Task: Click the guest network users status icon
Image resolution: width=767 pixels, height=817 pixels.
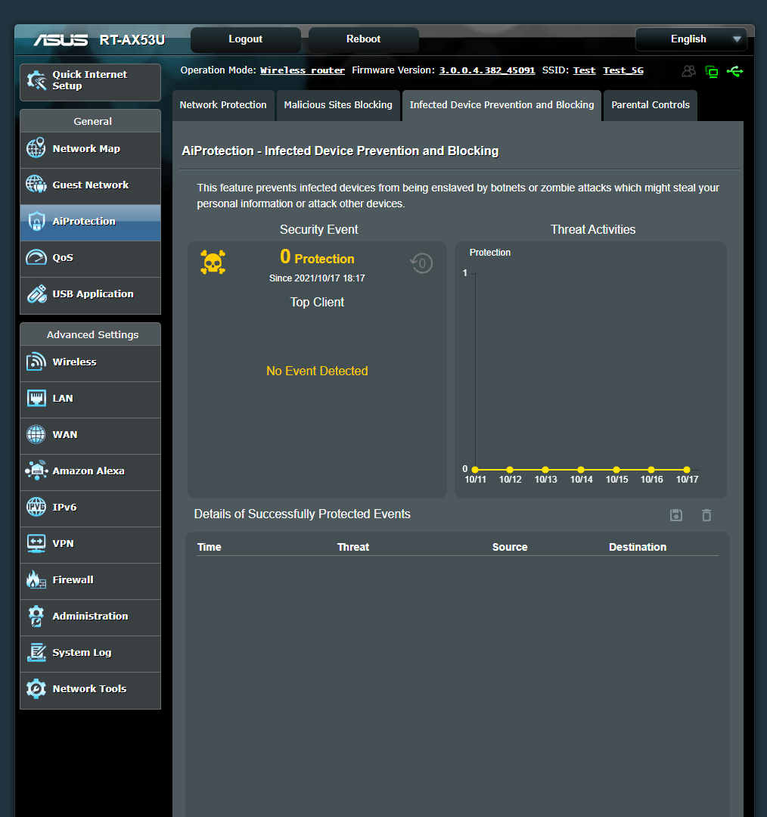Action: pyautogui.click(x=689, y=71)
